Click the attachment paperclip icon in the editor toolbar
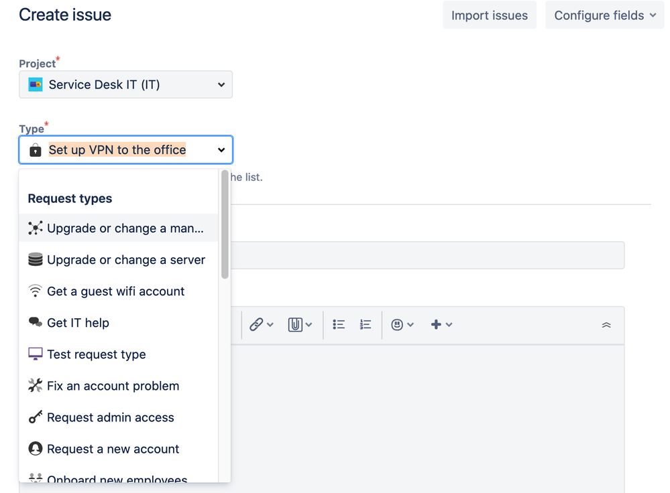Screen dimensions: 670x493 [x=295, y=324]
